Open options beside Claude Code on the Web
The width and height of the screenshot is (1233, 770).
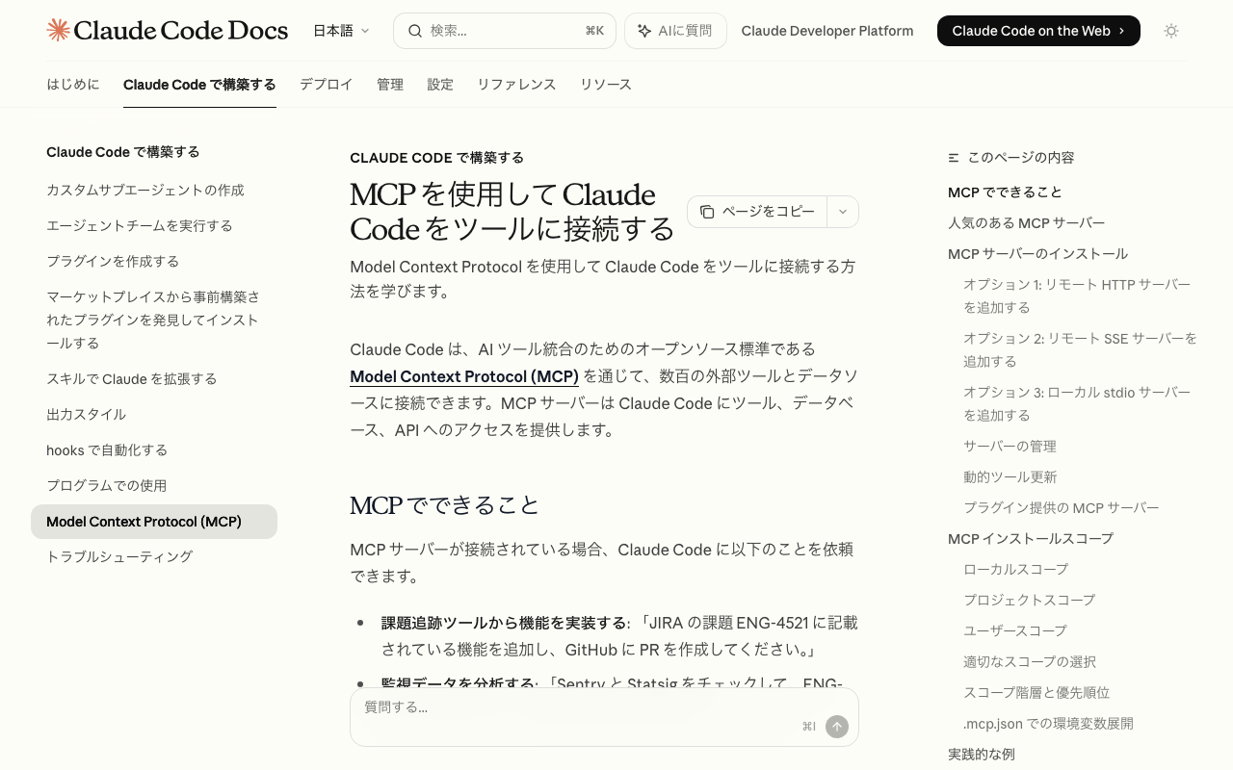(x=842, y=211)
